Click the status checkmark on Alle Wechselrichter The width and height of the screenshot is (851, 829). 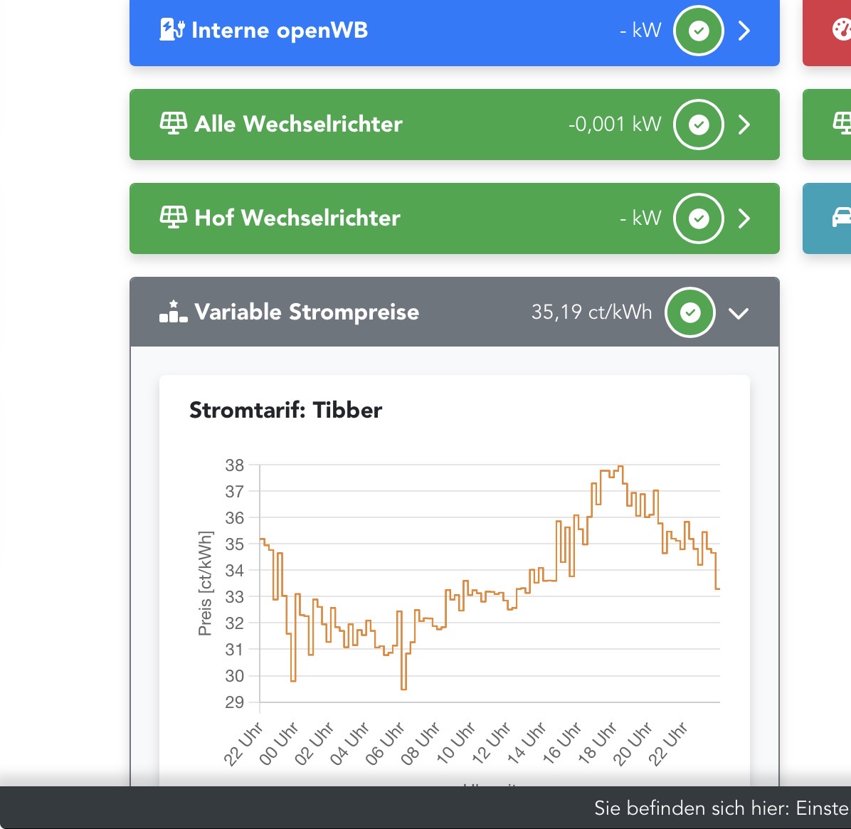(699, 125)
